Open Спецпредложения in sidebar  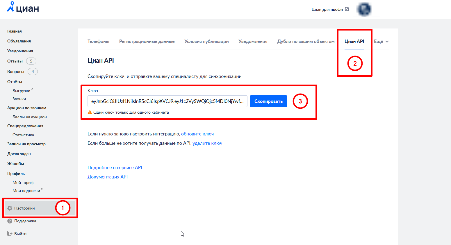point(25,126)
